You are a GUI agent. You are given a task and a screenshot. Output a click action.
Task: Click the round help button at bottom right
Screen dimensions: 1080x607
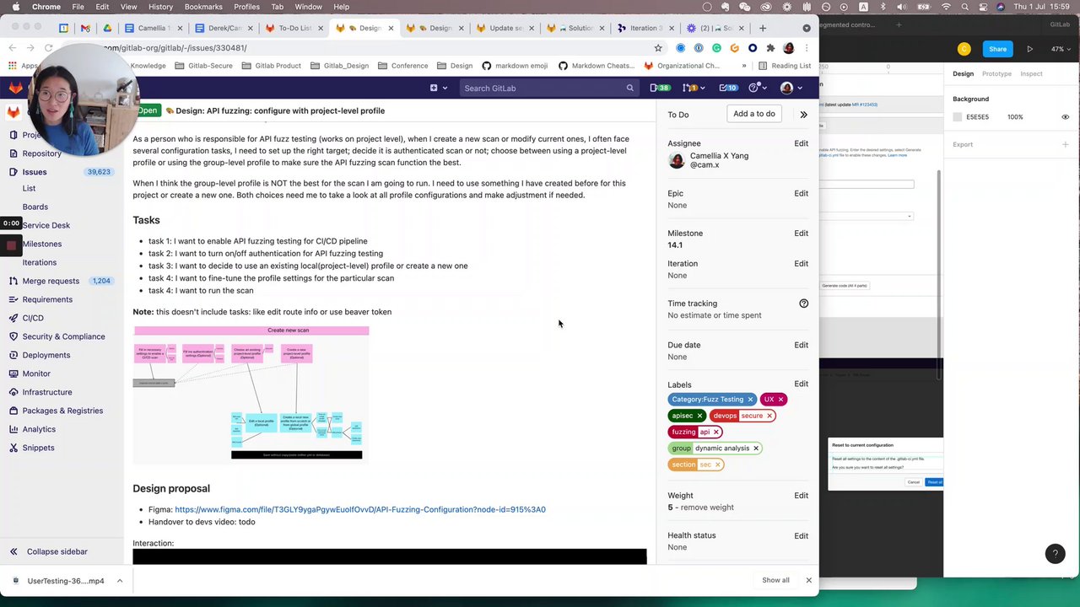(1055, 554)
